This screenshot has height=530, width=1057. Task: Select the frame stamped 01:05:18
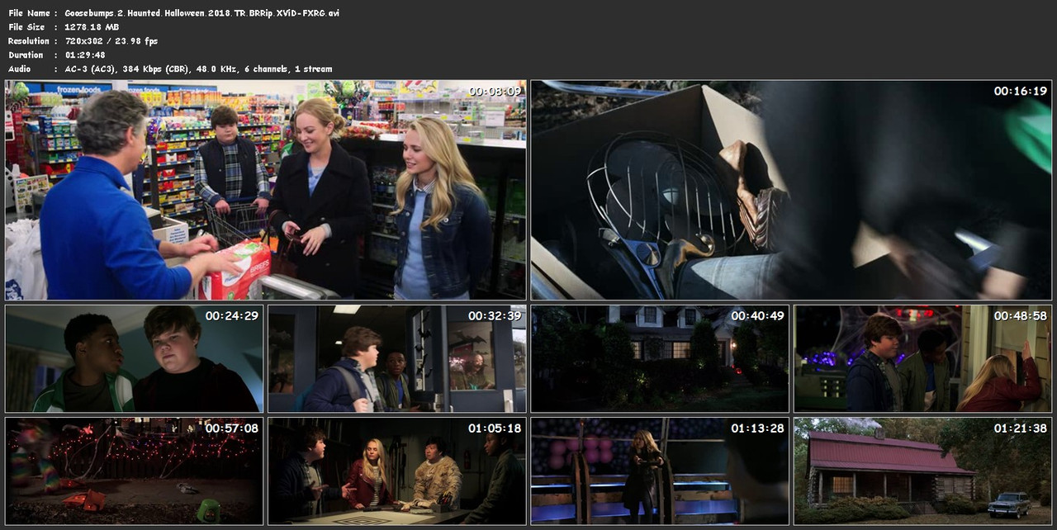click(396, 471)
